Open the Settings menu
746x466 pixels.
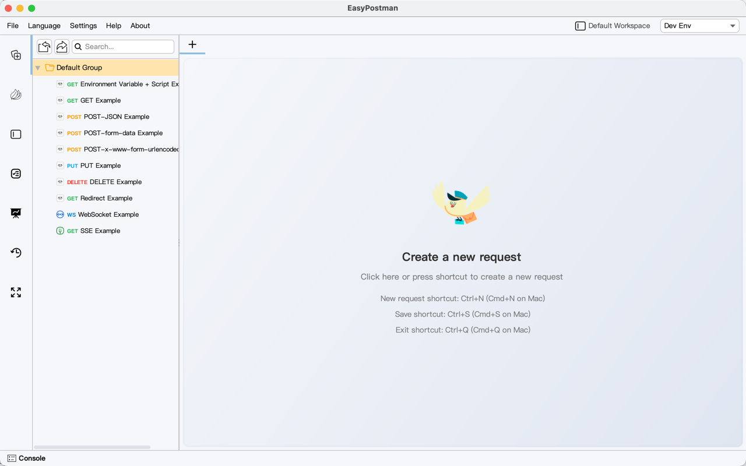coord(83,26)
